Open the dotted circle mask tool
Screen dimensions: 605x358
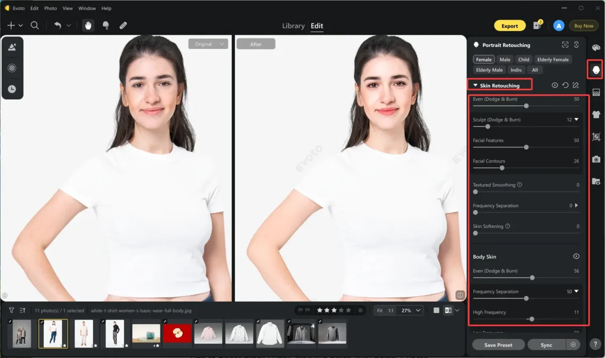tap(13, 68)
